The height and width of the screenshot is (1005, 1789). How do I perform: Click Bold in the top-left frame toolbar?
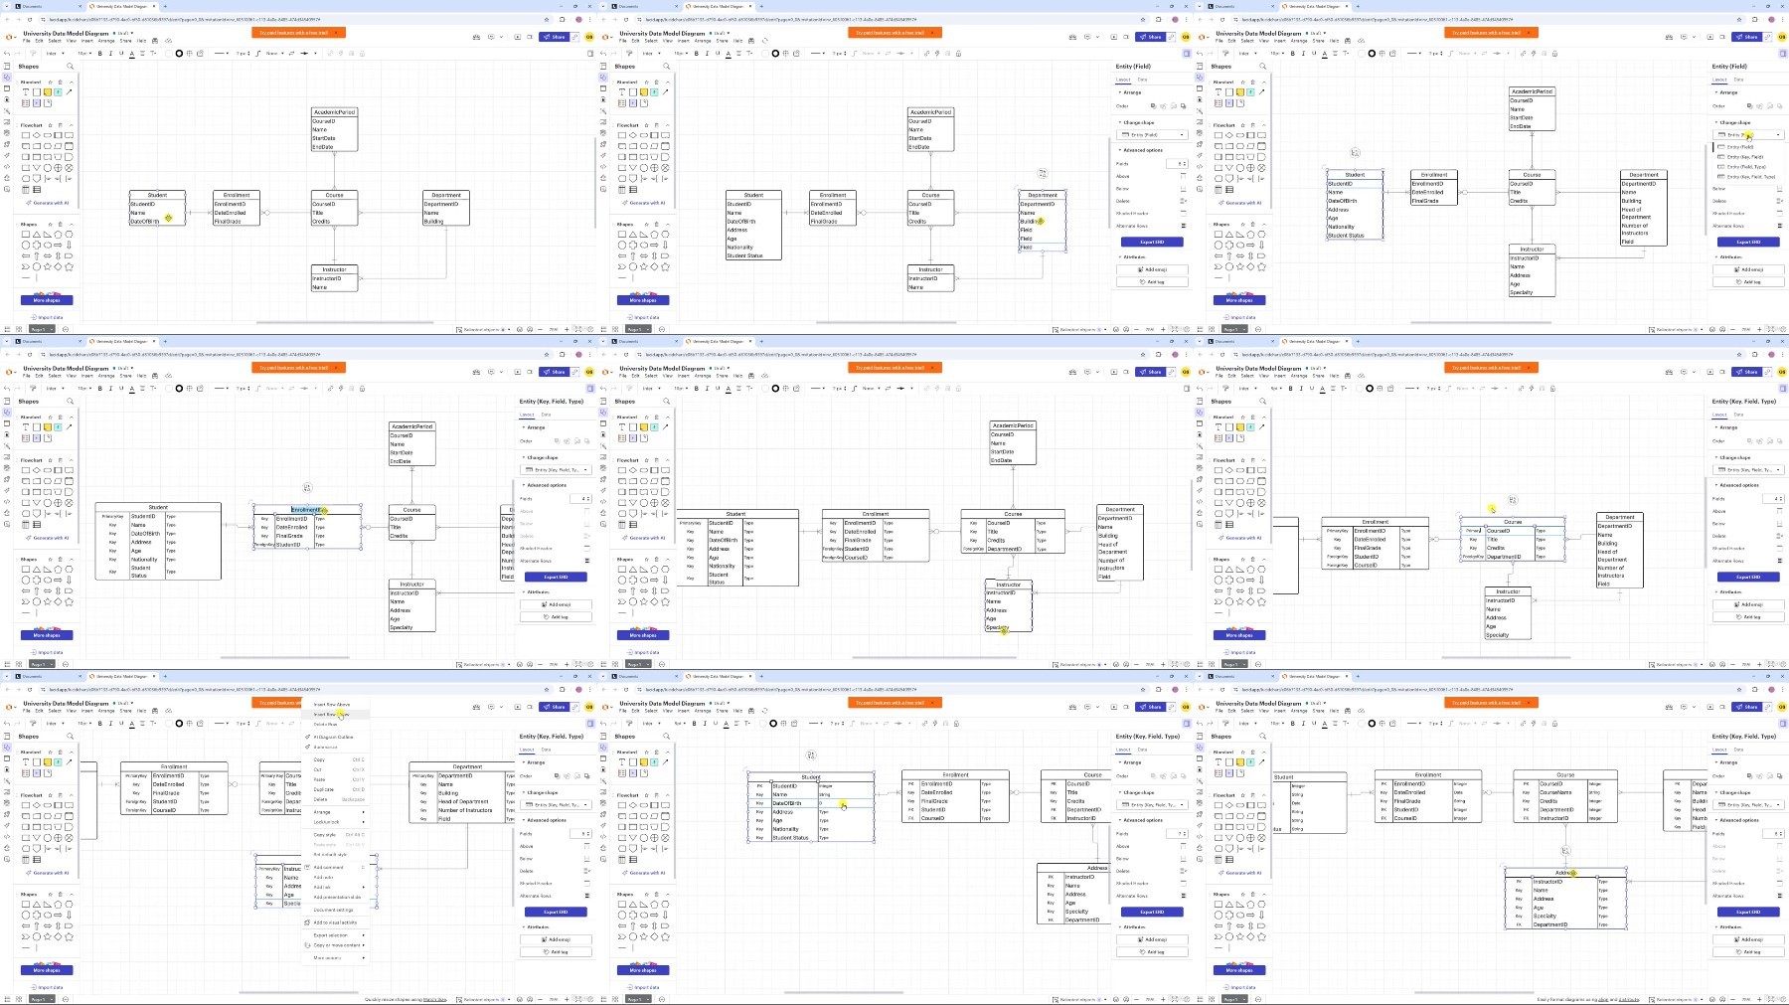tap(99, 54)
